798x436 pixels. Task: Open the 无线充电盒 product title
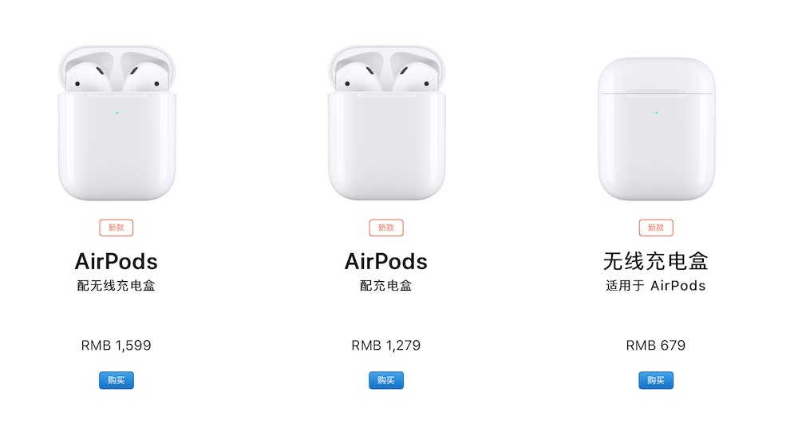point(656,261)
